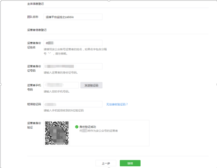This screenshot has width=217, height=168.
Task: Click the 短信验证码 label
Action: point(34,104)
